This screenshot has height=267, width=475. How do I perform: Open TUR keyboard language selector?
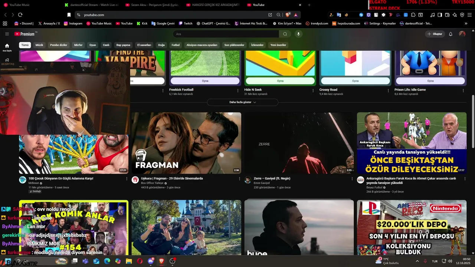(435, 261)
